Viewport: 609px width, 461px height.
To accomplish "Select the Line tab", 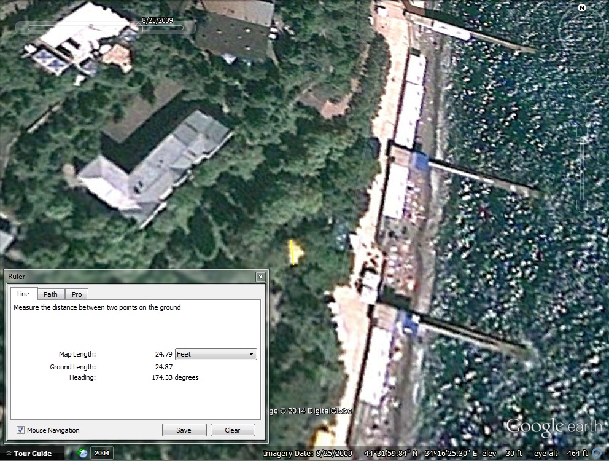I will click(23, 294).
